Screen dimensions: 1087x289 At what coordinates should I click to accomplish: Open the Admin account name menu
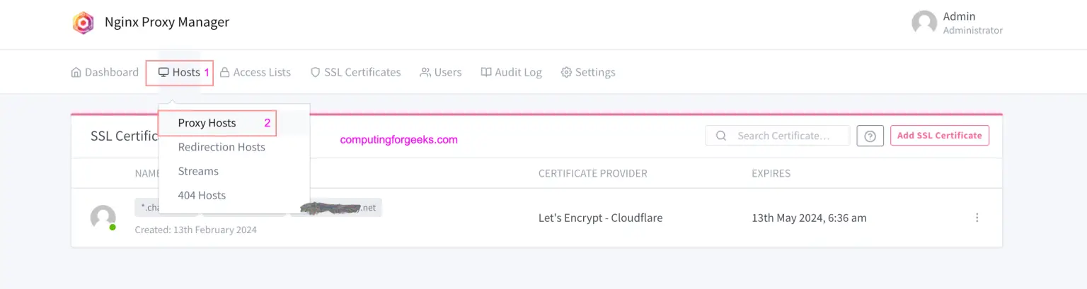click(960, 16)
